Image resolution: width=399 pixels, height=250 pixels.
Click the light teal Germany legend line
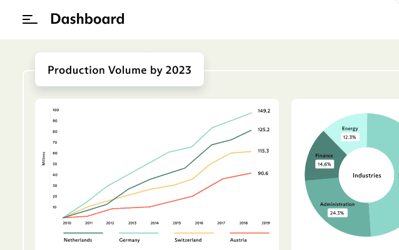pyautogui.click(x=139, y=233)
